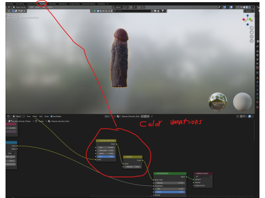Open the Modifiers properties tab

[x=257, y=82]
